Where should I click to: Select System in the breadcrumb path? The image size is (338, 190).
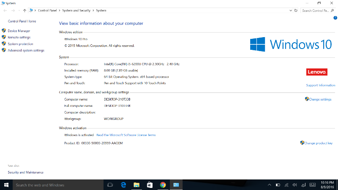[x=101, y=10]
